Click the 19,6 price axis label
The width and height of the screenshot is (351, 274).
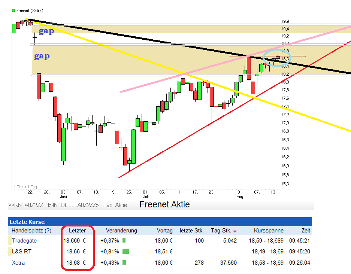285,21
